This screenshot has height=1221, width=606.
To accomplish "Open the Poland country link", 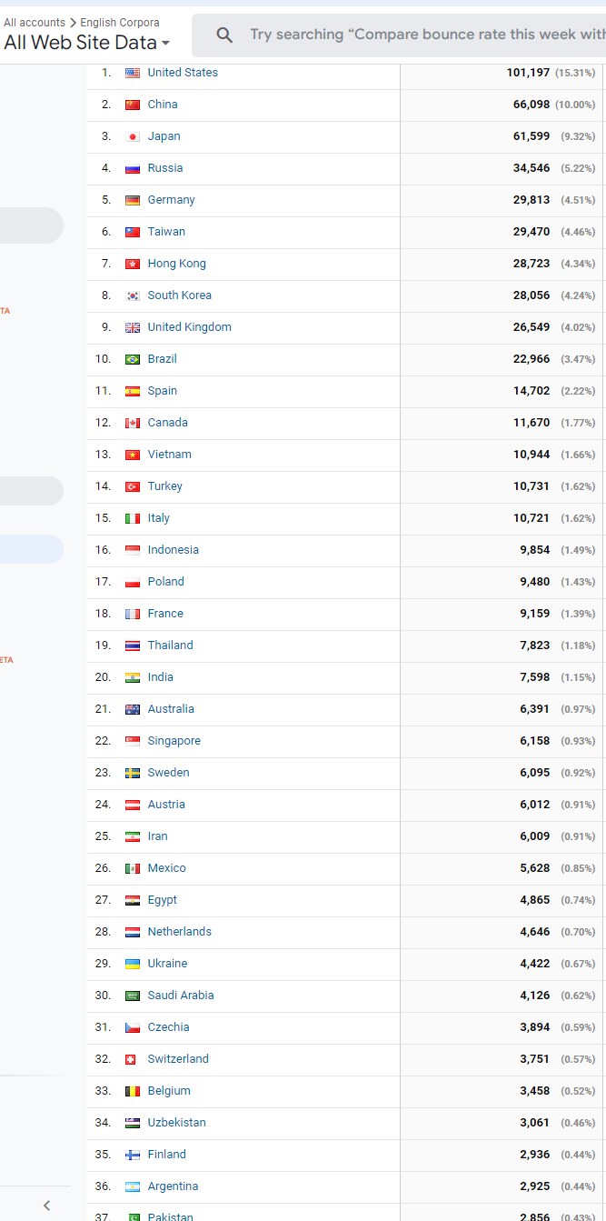I will click(x=166, y=582).
